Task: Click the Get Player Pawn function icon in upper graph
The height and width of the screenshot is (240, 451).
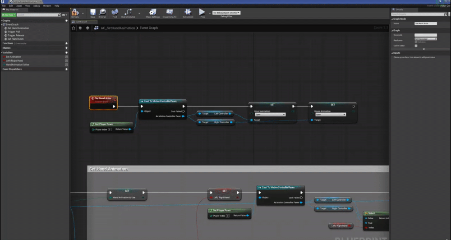Action: point(93,125)
